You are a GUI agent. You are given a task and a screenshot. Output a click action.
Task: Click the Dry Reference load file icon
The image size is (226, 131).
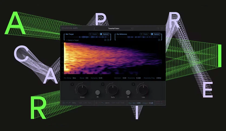[159, 40]
